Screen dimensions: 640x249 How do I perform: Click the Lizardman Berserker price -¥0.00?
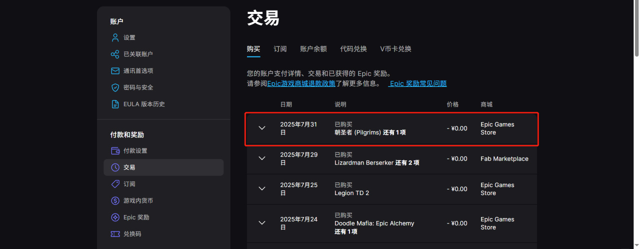[457, 159]
